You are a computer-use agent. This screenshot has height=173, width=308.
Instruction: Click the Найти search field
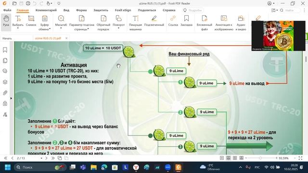290,10
